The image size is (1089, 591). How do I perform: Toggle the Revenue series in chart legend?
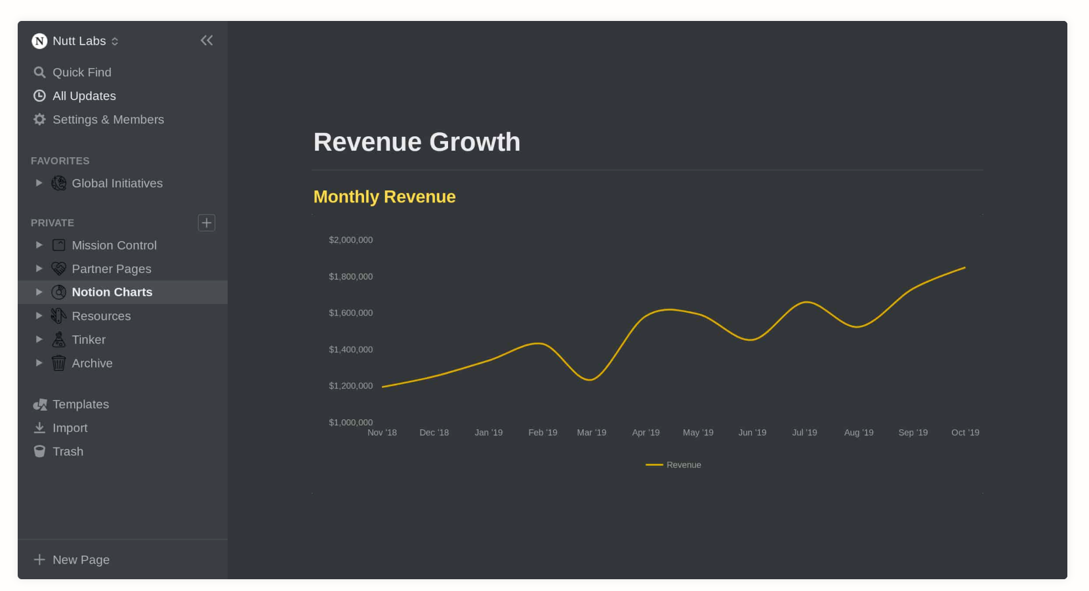(674, 465)
